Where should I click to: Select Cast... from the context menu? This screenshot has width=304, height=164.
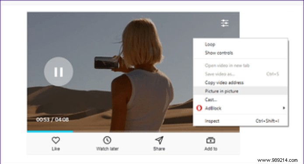click(x=241, y=100)
